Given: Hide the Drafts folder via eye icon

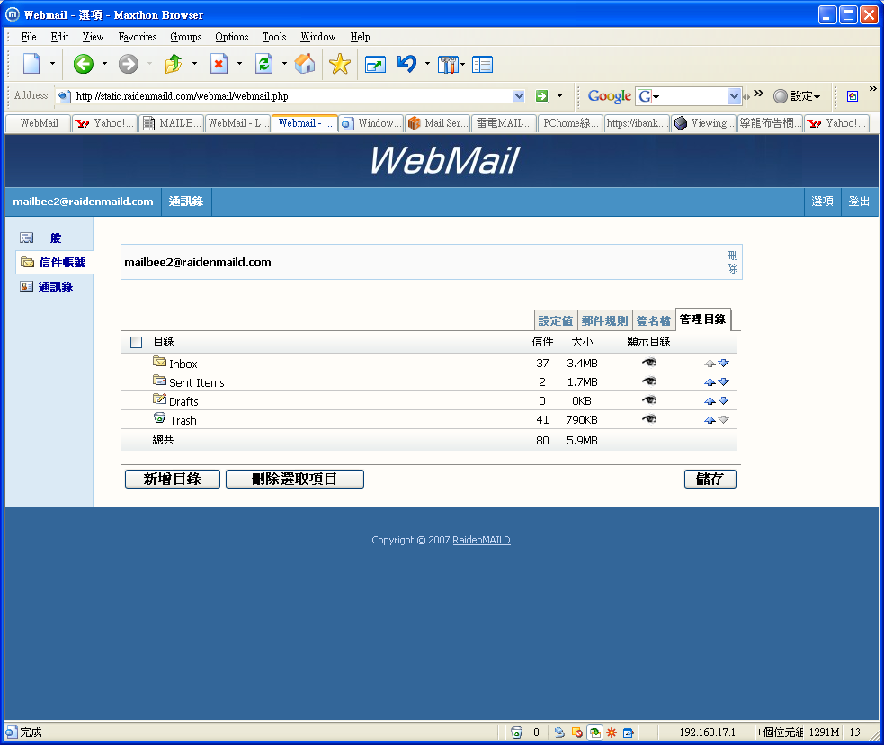Looking at the screenshot, I should tap(648, 400).
